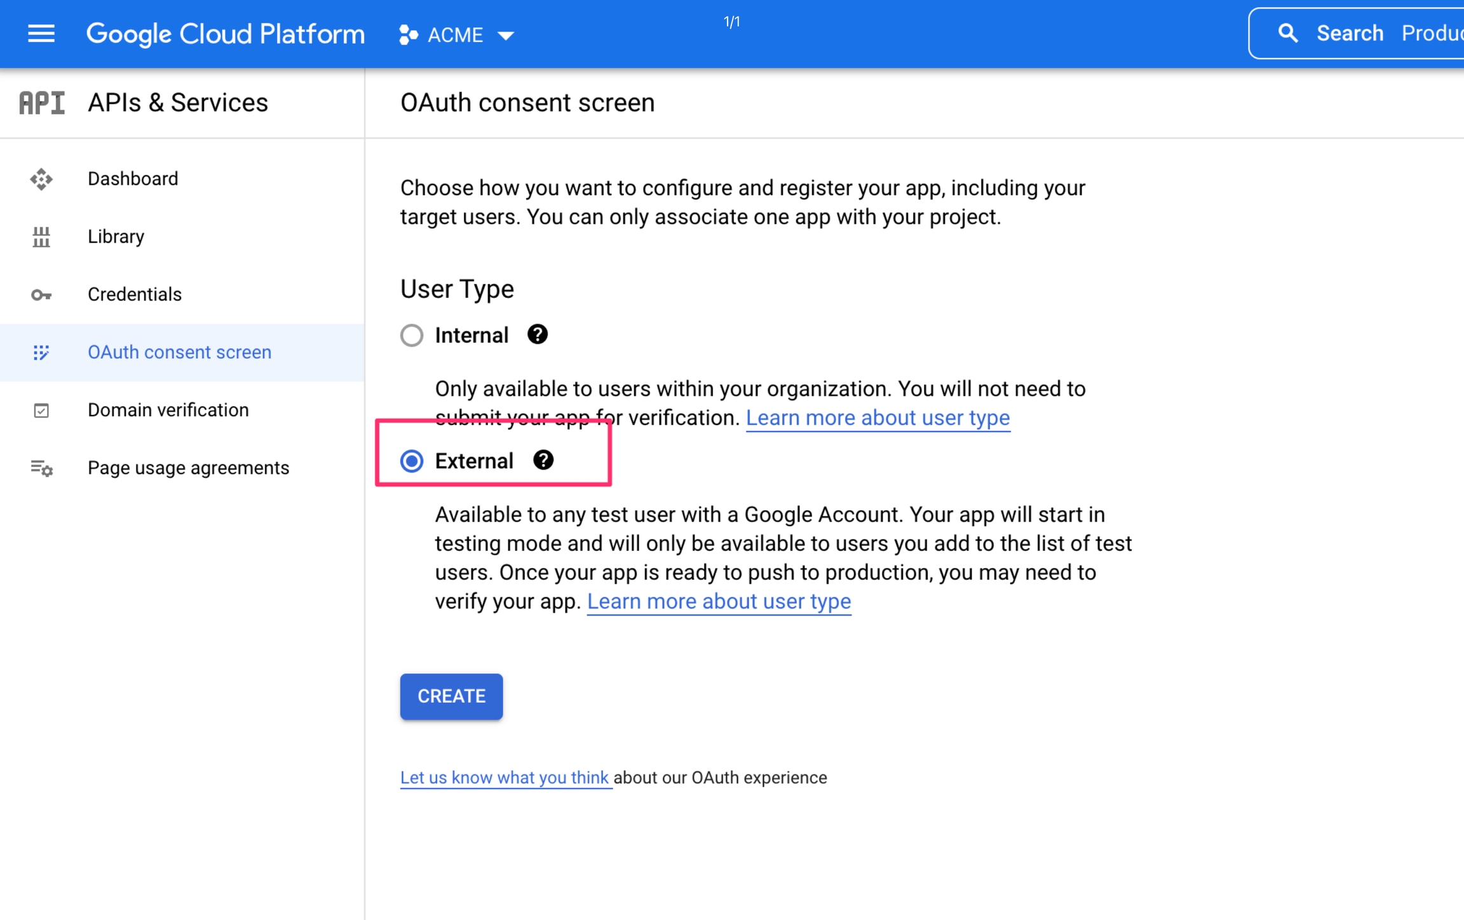The width and height of the screenshot is (1464, 920).
Task: Select the Internal user type radio
Action: [x=412, y=335]
